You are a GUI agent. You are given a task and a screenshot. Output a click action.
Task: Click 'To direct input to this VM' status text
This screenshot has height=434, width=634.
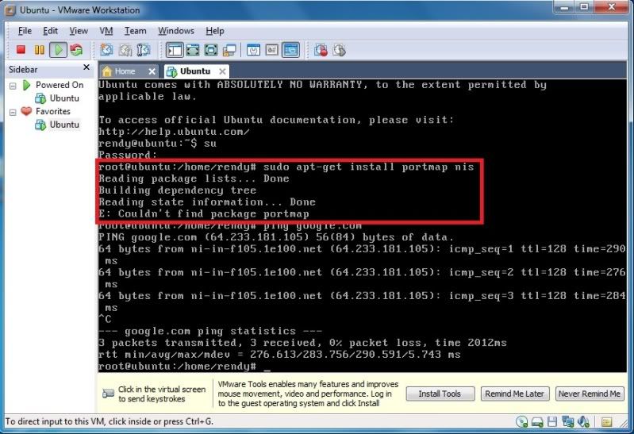pyautogui.click(x=110, y=421)
